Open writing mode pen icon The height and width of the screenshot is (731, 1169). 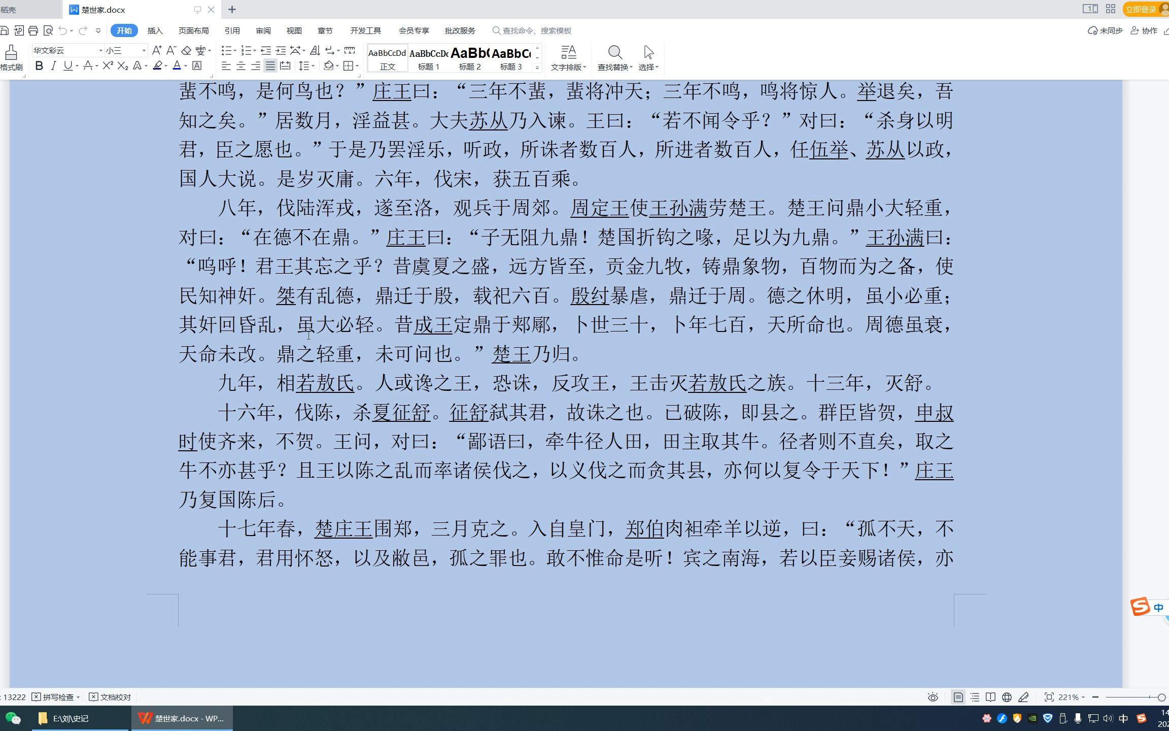tap(1024, 697)
